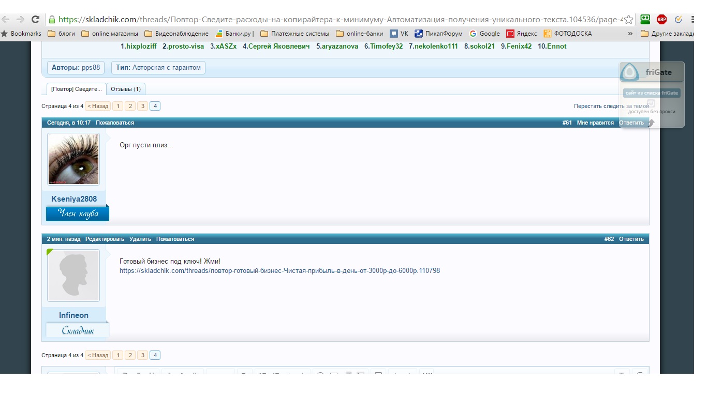
Task: Open the ПикапФорум bookmark
Action: pyautogui.click(x=438, y=34)
